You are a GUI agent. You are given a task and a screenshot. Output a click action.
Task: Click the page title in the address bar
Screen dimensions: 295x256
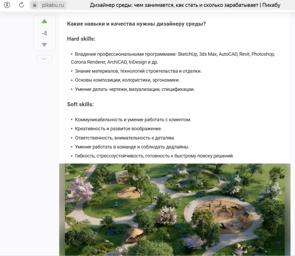point(185,5)
